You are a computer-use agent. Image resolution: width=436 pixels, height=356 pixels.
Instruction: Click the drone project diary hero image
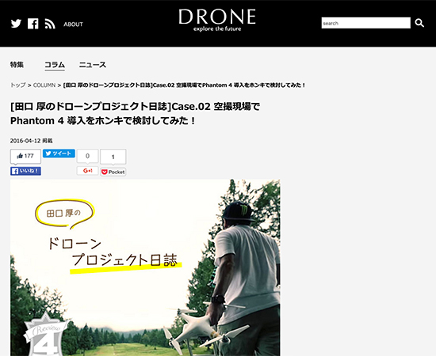[x=145, y=267]
